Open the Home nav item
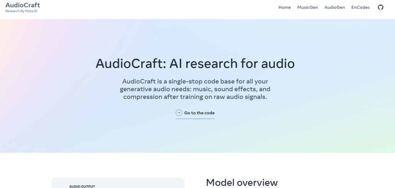This screenshot has width=395, height=188. click(284, 7)
